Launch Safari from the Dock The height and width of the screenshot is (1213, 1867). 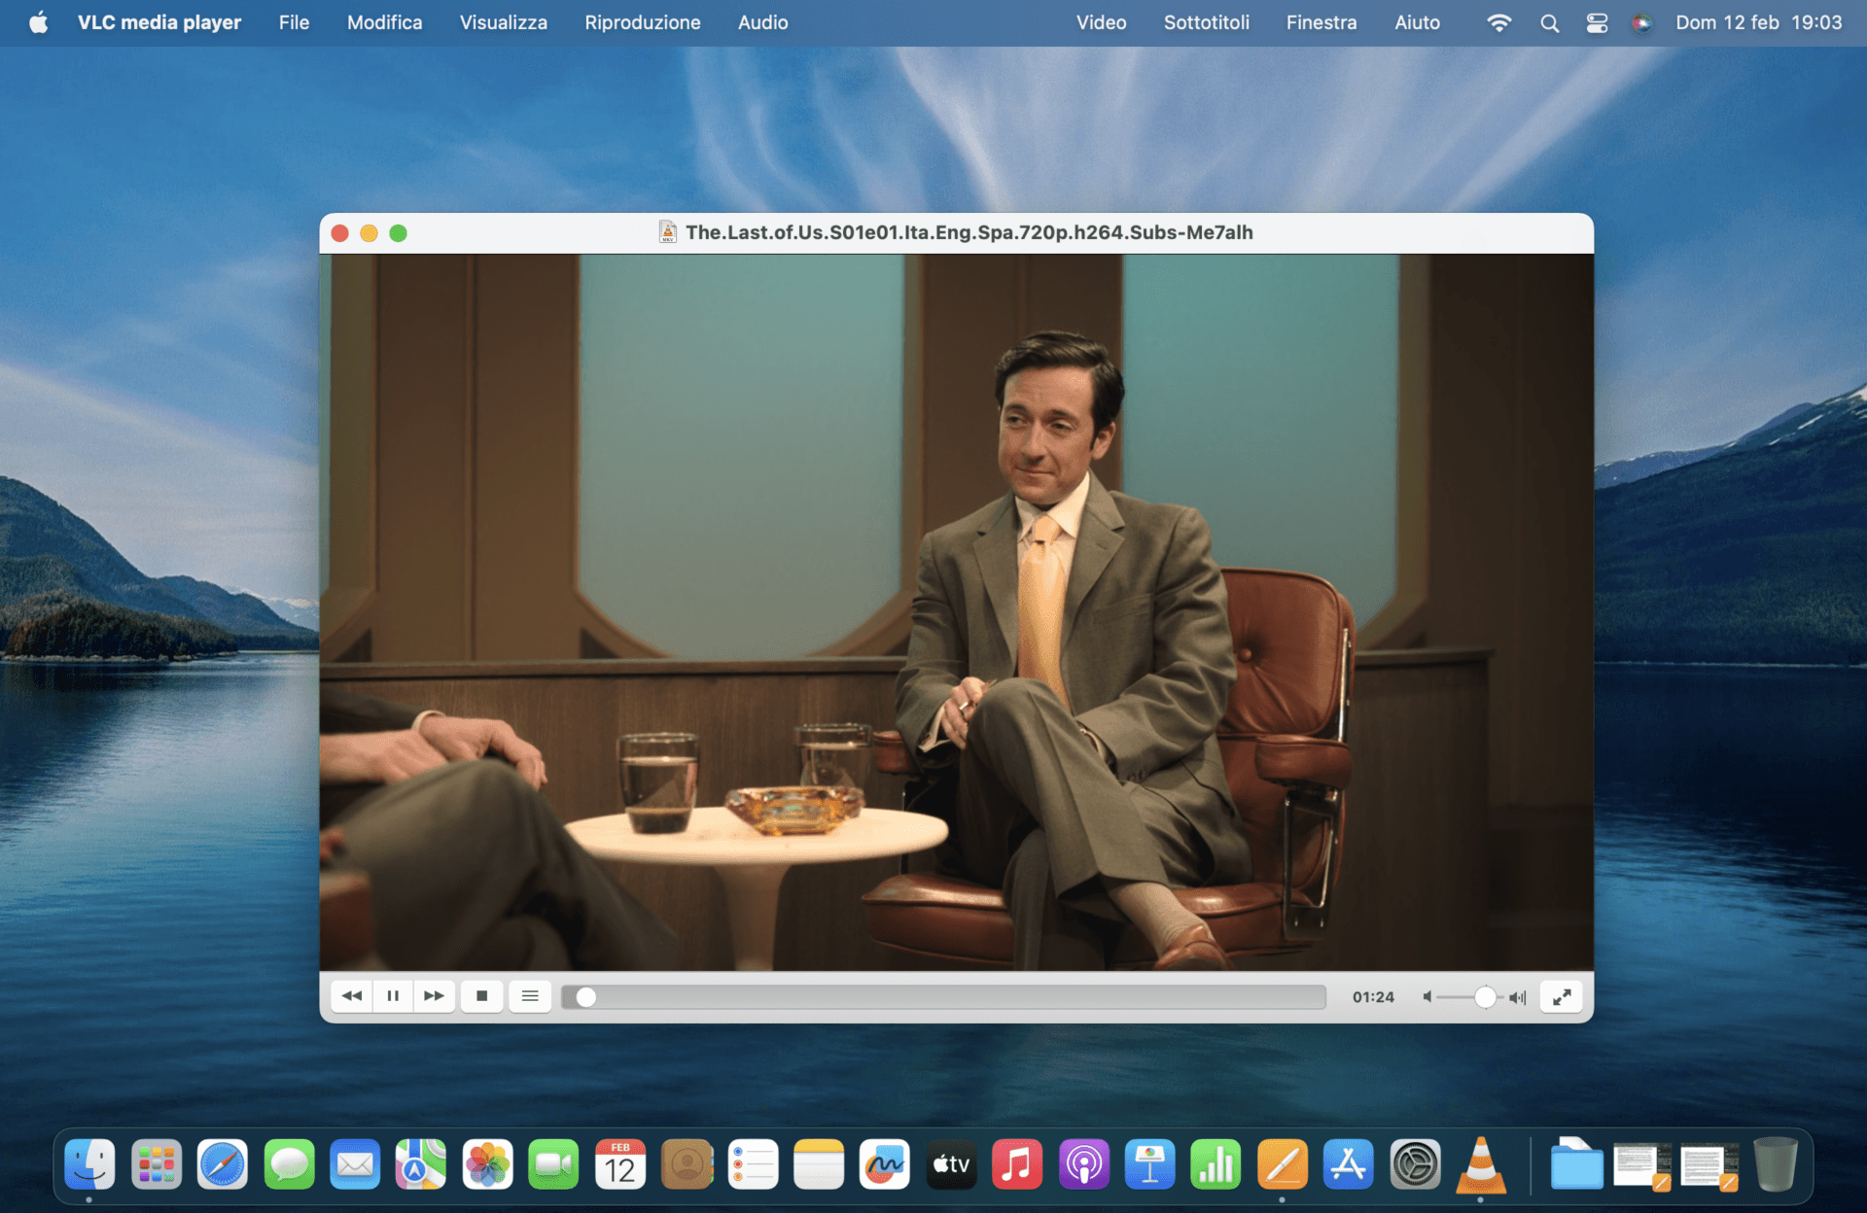pos(223,1164)
